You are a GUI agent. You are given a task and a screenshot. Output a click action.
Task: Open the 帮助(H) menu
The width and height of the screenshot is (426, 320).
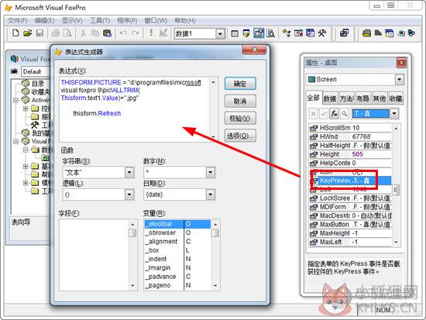click(185, 21)
